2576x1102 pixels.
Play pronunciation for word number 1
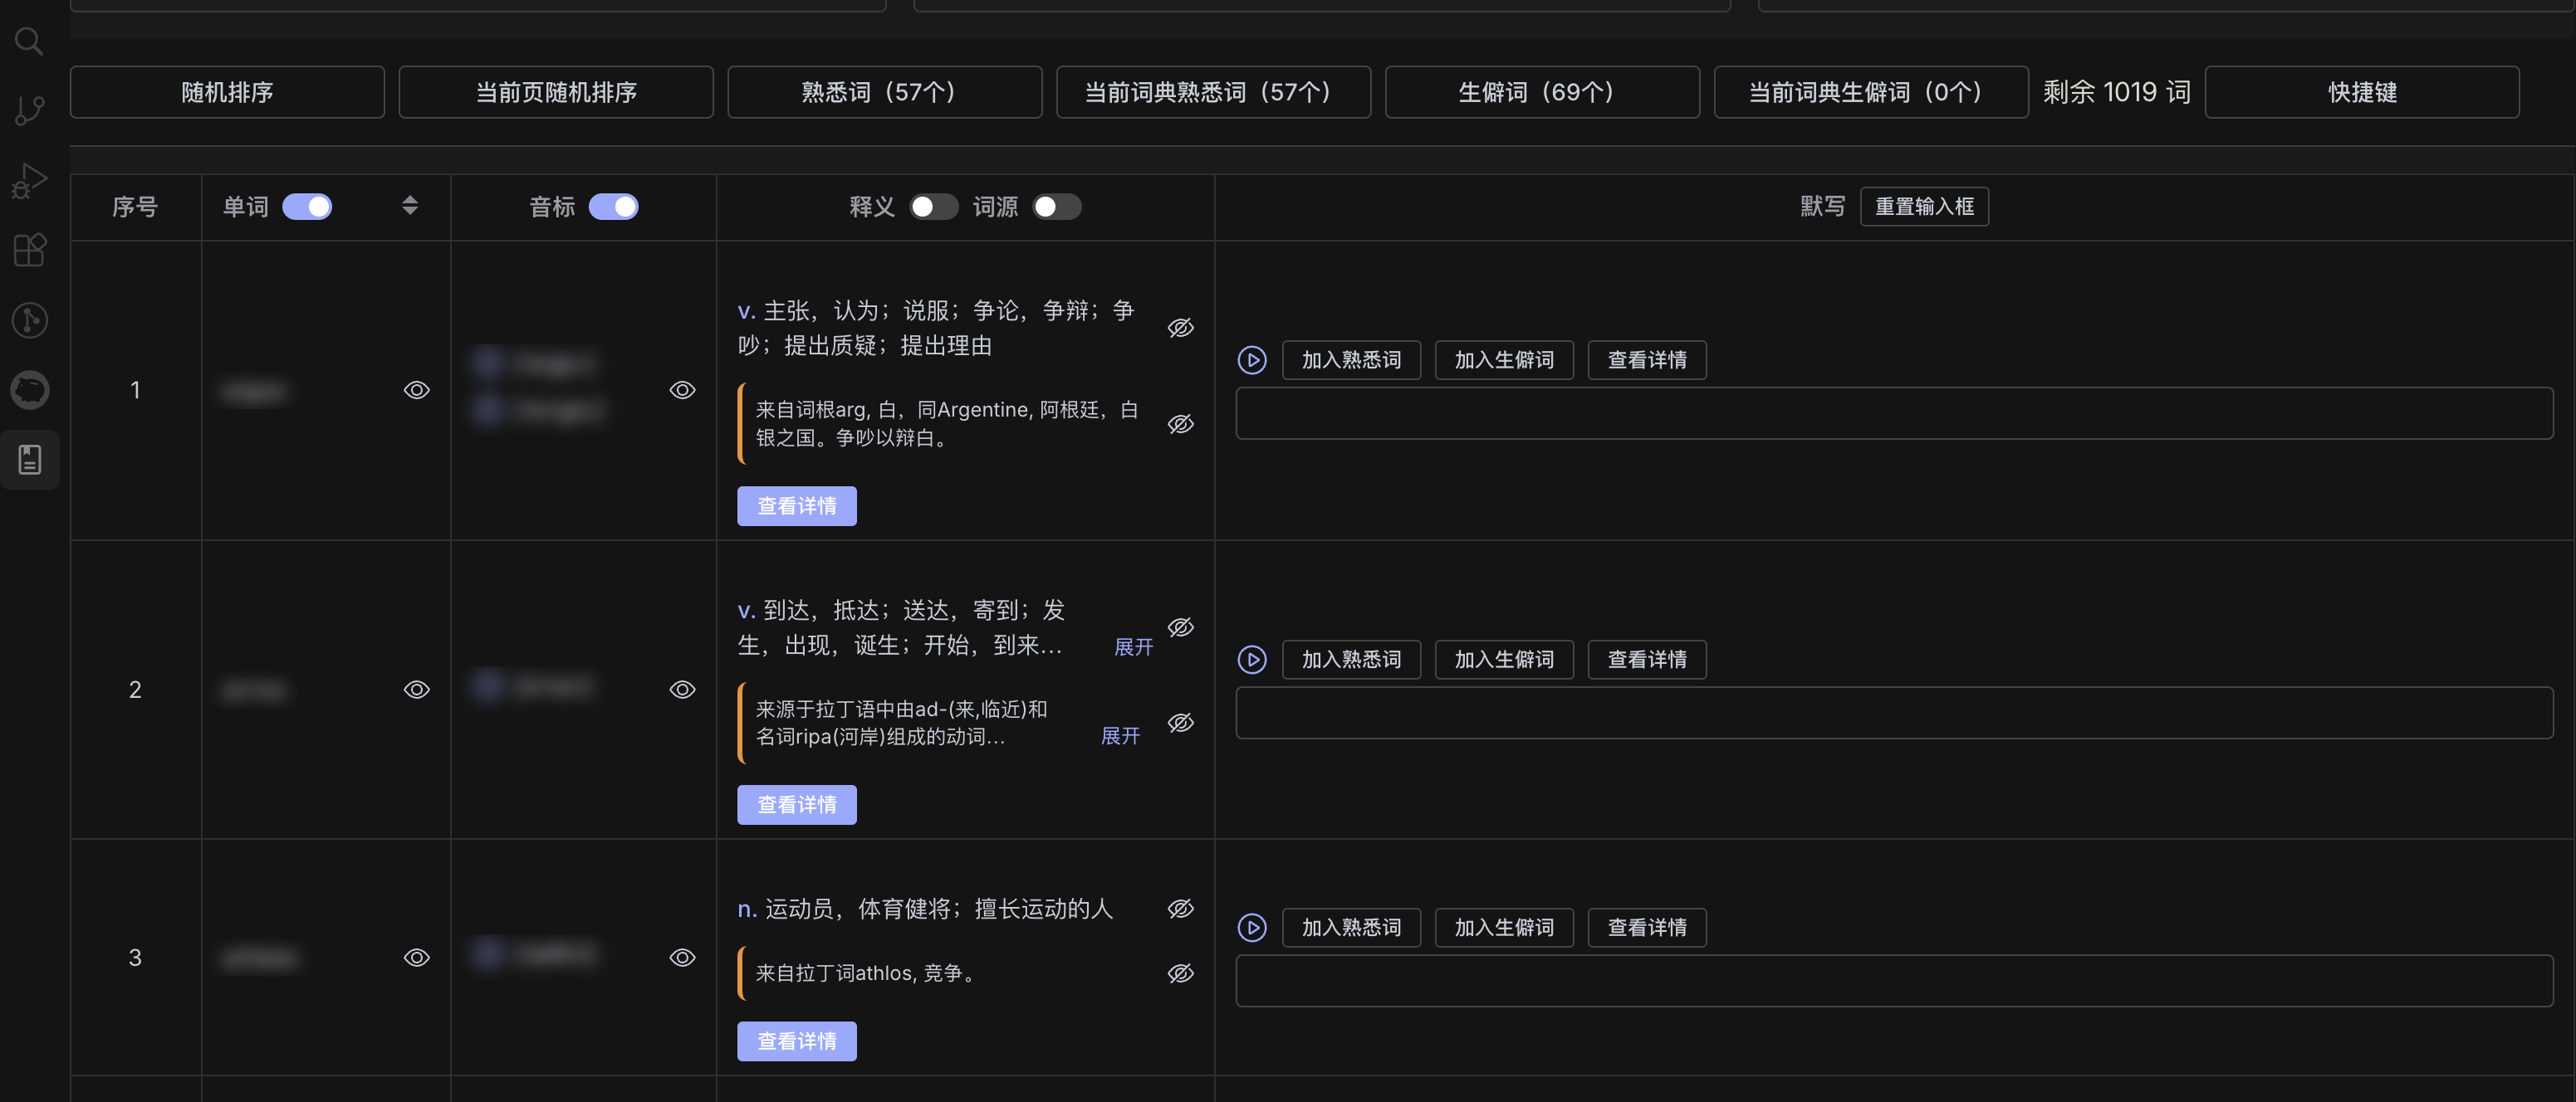tap(1252, 359)
